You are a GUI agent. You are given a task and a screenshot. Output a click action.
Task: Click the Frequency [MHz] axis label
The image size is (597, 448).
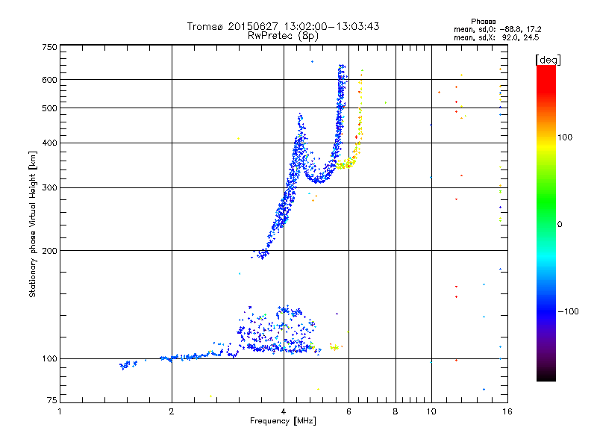283,421
